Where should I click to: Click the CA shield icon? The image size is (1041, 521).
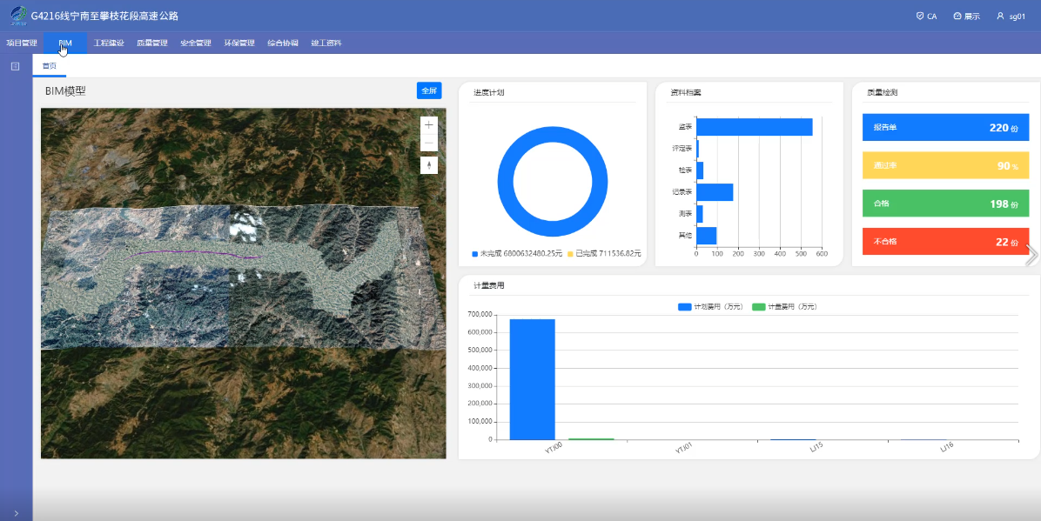point(920,16)
